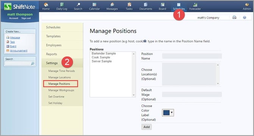Open the Messages icon

point(112,5)
